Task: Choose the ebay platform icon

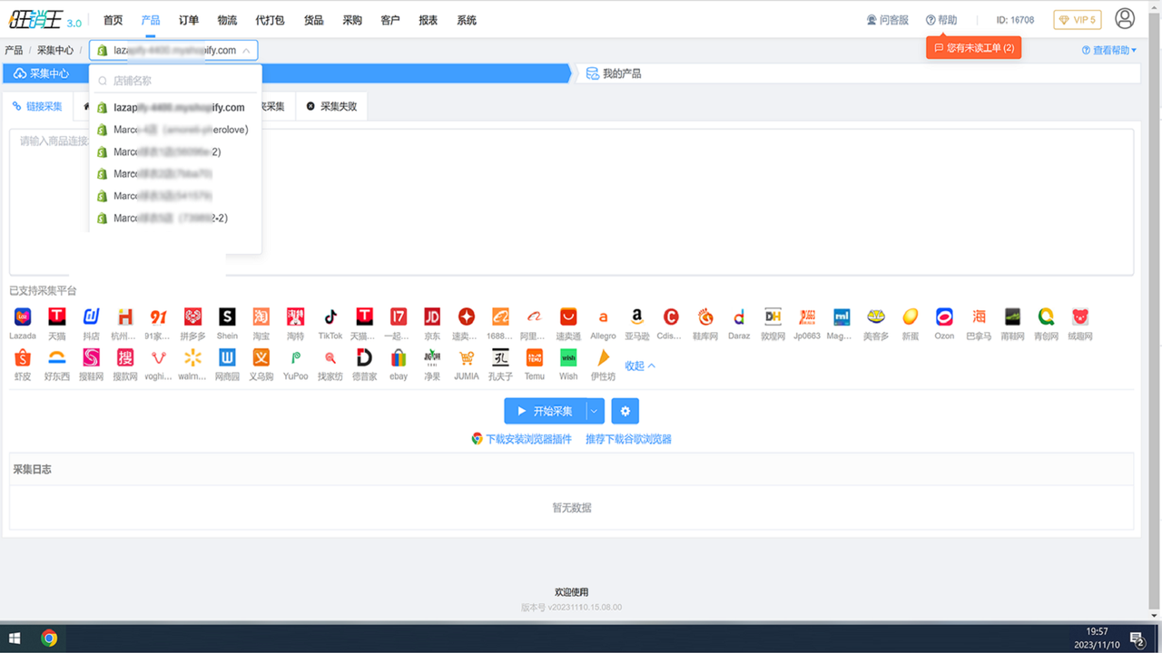Action: pos(399,357)
